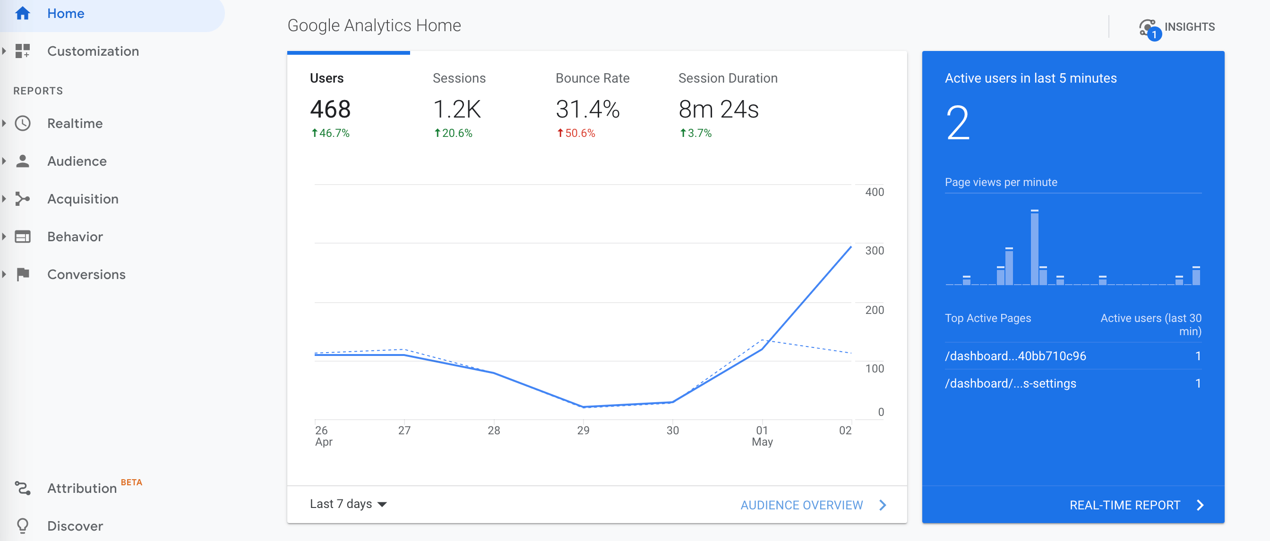The image size is (1270, 541).
Task: Expand the Behavior reports triangle
Action: [x=4, y=237]
